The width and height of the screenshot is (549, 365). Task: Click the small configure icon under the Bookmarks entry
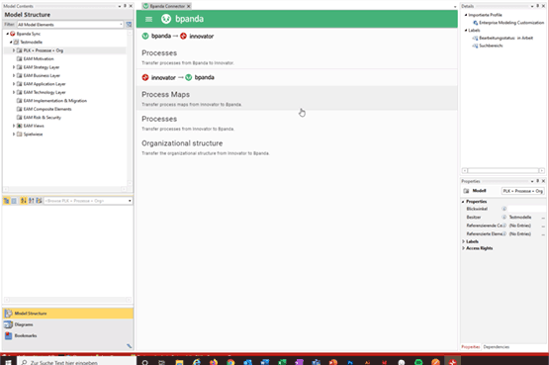point(130,346)
